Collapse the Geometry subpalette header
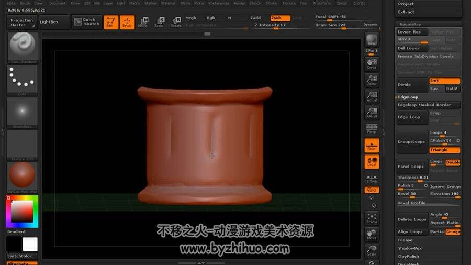 (410, 24)
